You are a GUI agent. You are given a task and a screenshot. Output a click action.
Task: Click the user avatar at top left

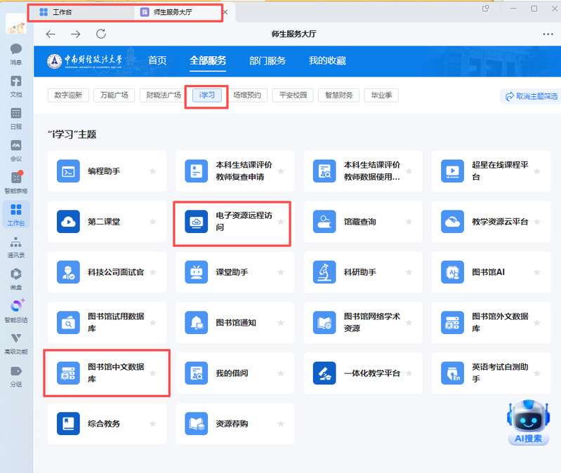15,23
